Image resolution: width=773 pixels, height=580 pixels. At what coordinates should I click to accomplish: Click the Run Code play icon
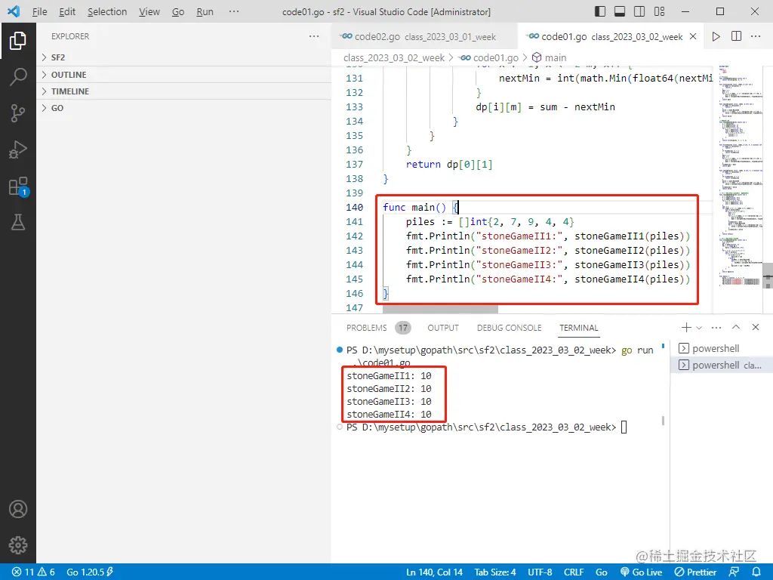tap(716, 36)
